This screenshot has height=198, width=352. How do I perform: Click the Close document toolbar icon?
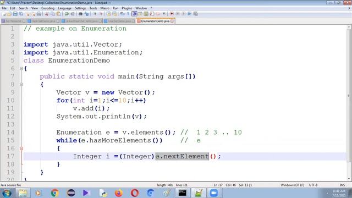(x=28, y=14)
